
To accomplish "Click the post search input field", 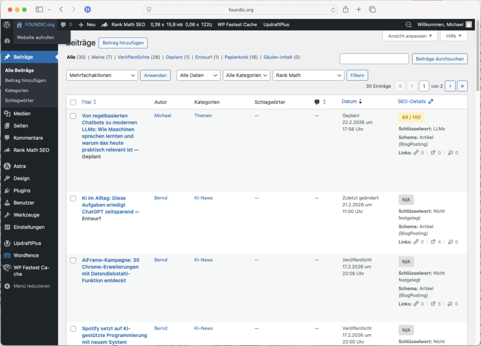I will click(374, 59).
